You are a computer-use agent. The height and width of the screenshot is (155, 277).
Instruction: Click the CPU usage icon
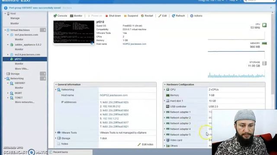click(x=264, y=25)
